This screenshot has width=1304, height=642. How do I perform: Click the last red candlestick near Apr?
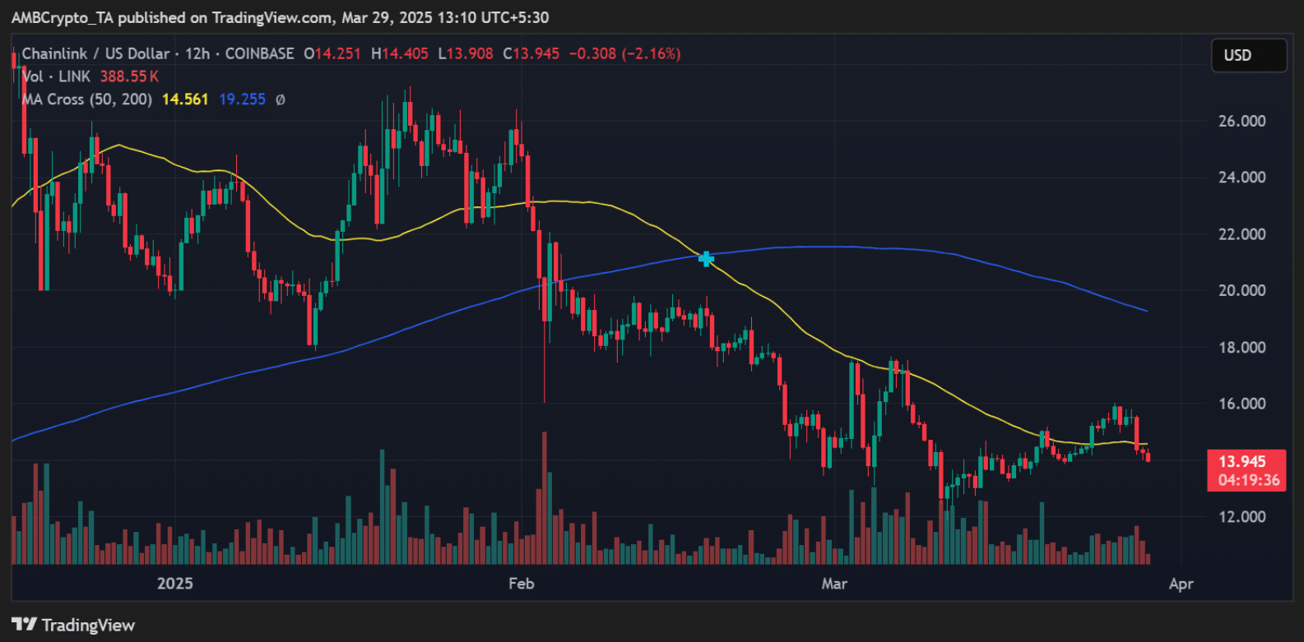(1148, 456)
